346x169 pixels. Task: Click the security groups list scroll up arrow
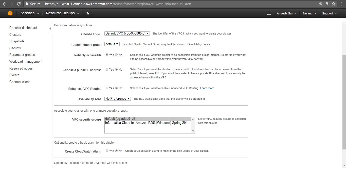(193, 119)
